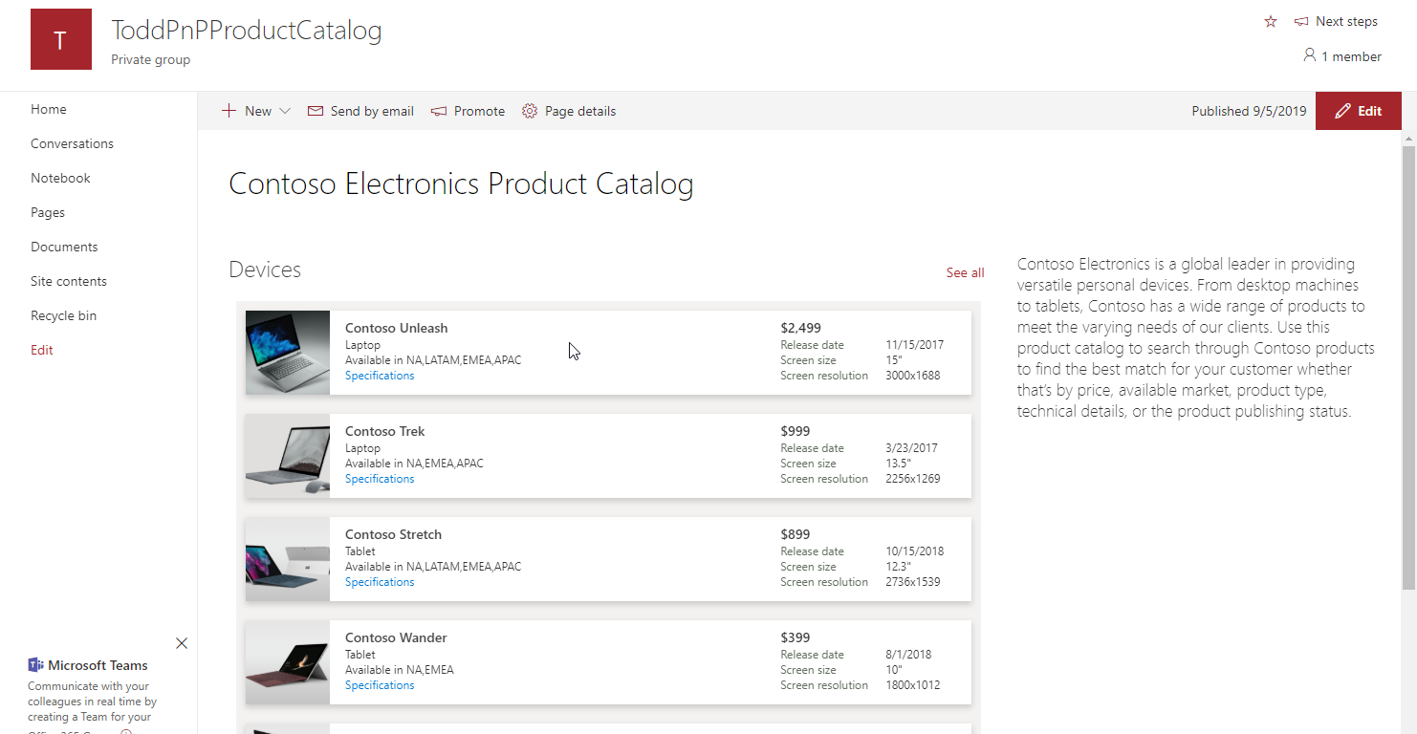Screen dimensions: 1417x734
Task: Open Documents in left navigation
Action: (64, 247)
